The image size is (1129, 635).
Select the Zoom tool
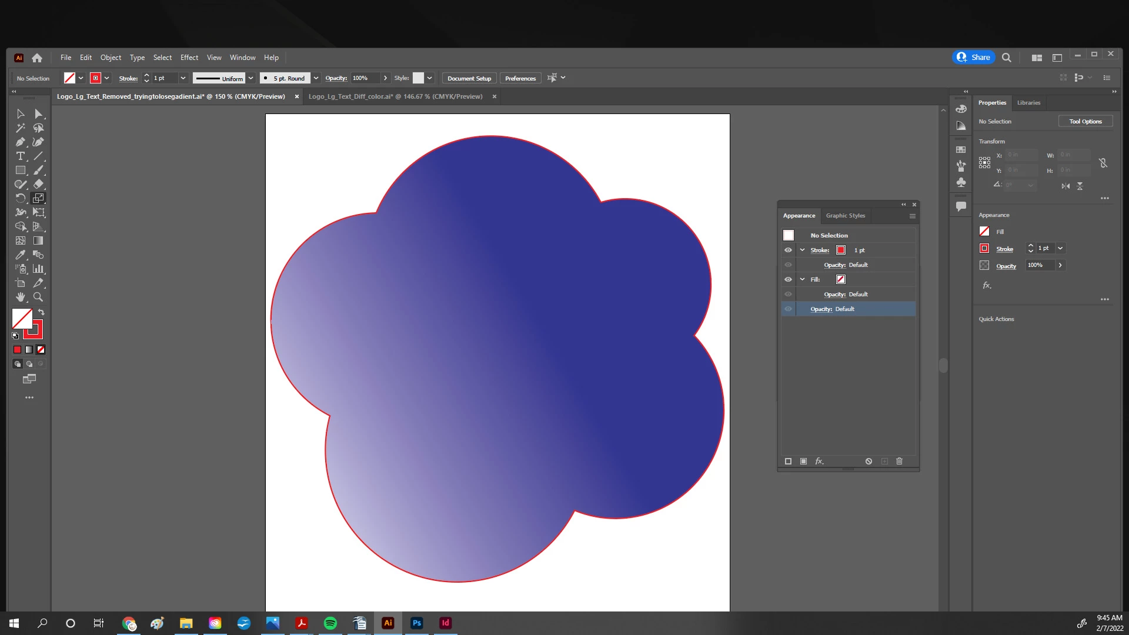click(x=38, y=297)
